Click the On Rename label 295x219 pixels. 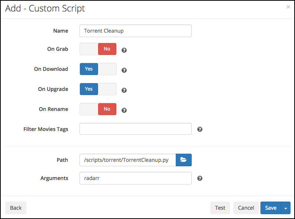[54, 109]
